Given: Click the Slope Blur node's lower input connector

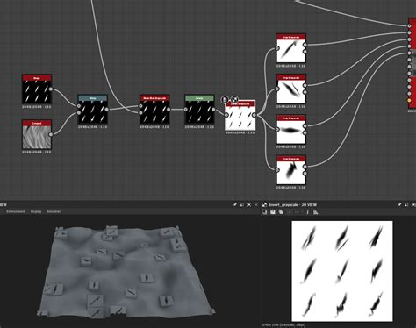Looking at the screenshot, I should pos(140,113).
